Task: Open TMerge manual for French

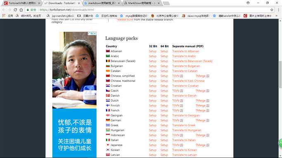Action: (201, 111)
